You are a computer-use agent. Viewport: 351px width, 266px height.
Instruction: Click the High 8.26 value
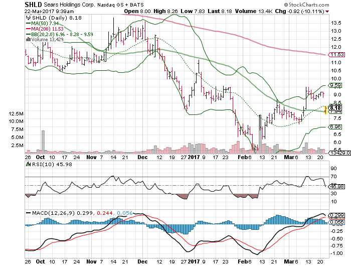pos(166,11)
